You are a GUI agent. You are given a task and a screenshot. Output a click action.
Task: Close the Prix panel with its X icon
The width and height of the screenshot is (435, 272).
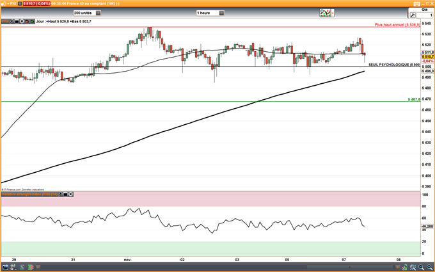tap(22, 21)
